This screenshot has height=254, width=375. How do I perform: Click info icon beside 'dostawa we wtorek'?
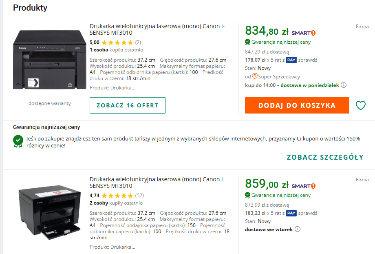pyautogui.click(x=298, y=229)
